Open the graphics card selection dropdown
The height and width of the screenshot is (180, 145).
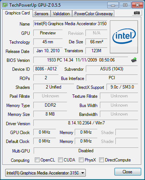45,173
